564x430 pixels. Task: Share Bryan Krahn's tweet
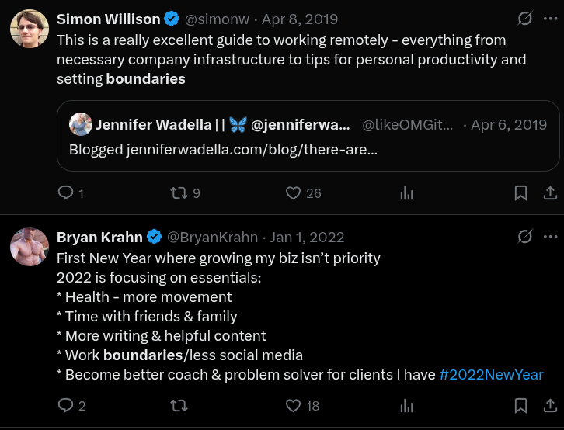[x=550, y=406]
